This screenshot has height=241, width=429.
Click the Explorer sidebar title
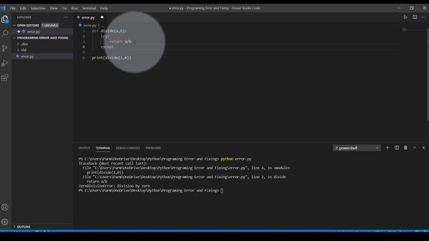point(24,17)
